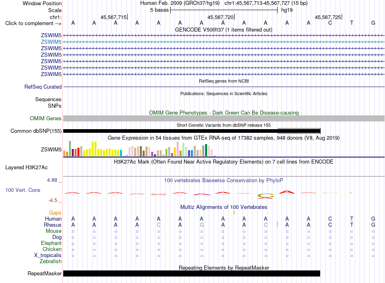Open the OMIM Gene Phenotypes track title

(224, 113)
